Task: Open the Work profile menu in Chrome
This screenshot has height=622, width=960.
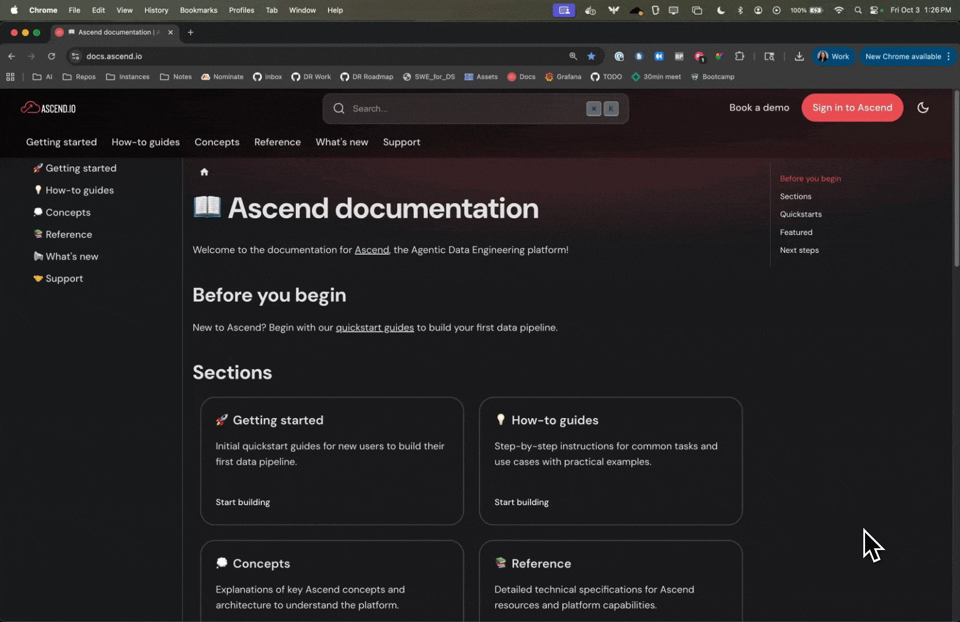Action: [833, 56]
